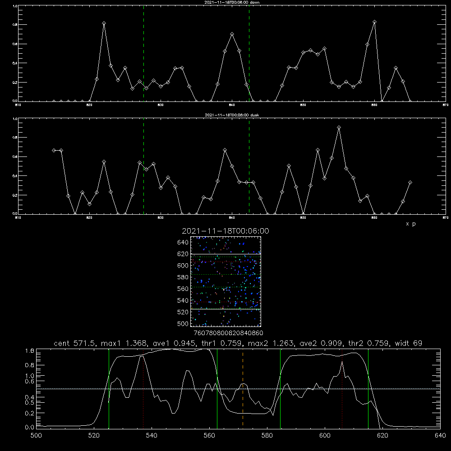451x451 pixels.
Task: Select the 'ave2 0.909' stats entry
Action: point(322,343)
